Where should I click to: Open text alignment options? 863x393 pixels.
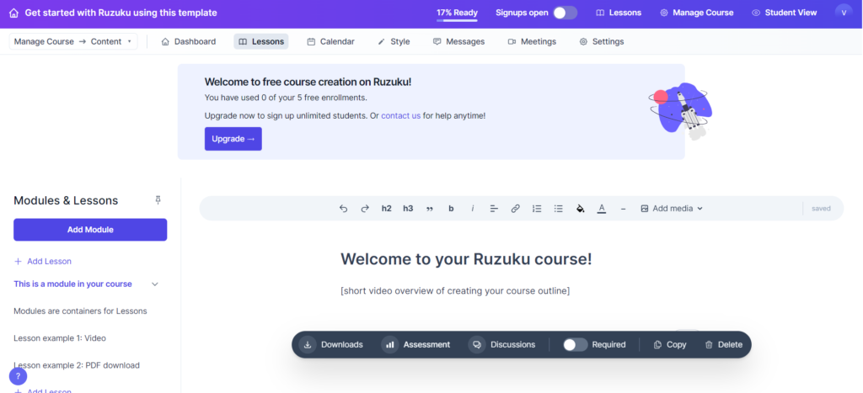(494, 209)
